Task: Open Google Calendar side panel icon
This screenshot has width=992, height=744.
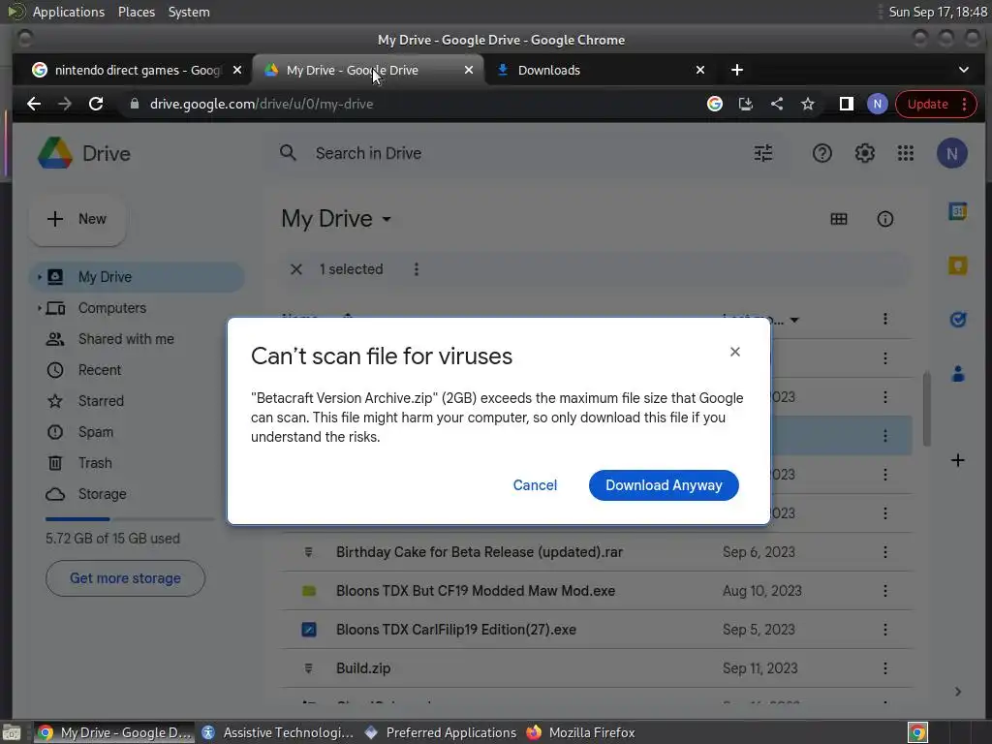Action: [x=958, y=211]
